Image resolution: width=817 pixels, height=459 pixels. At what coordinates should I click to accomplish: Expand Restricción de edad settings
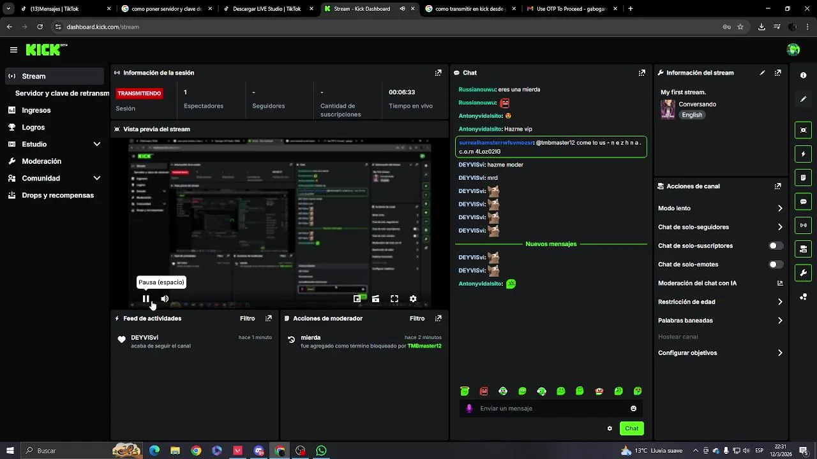pos(780,302)
